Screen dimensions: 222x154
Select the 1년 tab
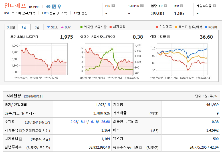[24, 27]
